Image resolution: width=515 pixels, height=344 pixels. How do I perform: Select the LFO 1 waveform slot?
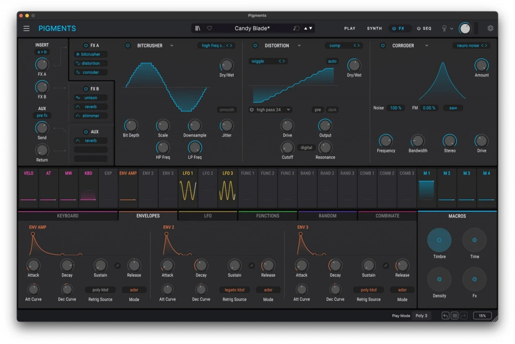[188, 188]
